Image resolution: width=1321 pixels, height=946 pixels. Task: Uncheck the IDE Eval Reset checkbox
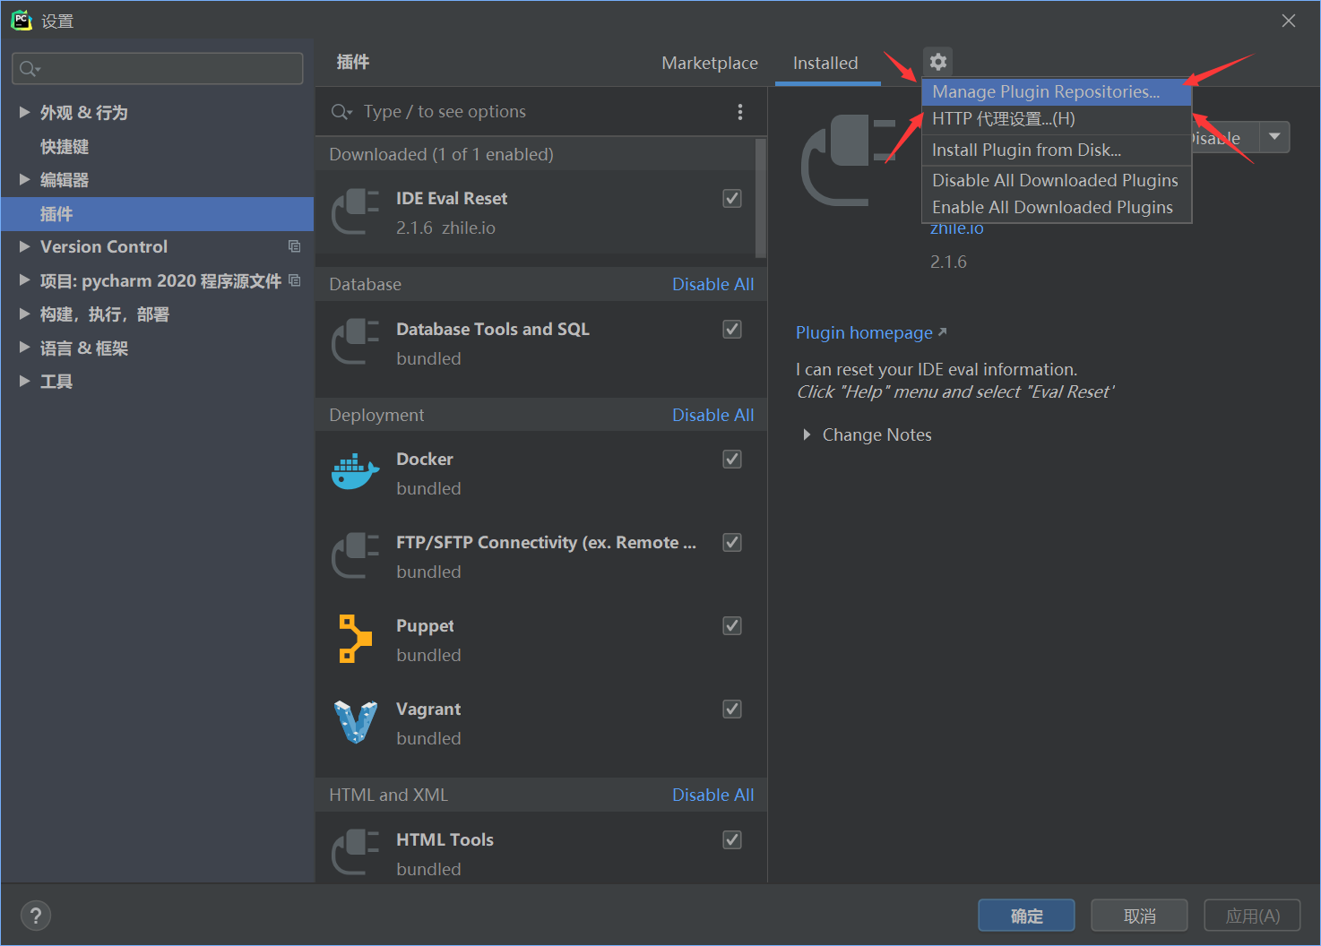pos(732,198)
